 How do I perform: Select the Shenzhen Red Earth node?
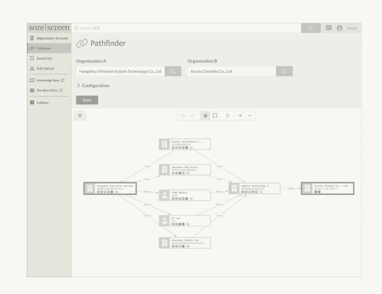click(185, 170)
